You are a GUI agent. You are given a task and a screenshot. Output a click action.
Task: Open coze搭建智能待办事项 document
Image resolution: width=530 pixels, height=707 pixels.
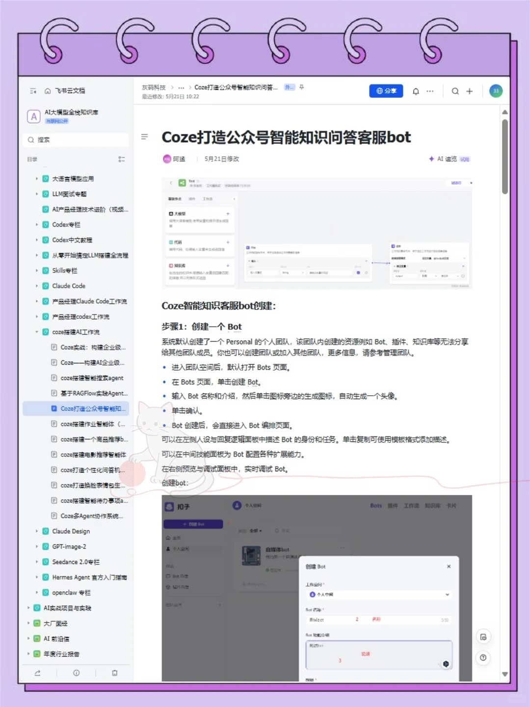click(94, 501)
